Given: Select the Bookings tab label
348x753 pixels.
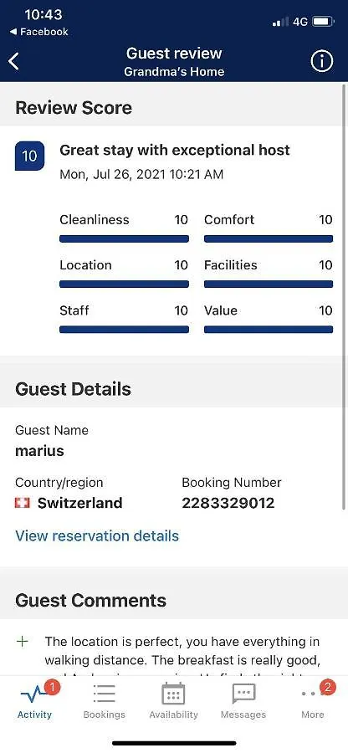Looking at the screenshot, I should click(105, 715).
